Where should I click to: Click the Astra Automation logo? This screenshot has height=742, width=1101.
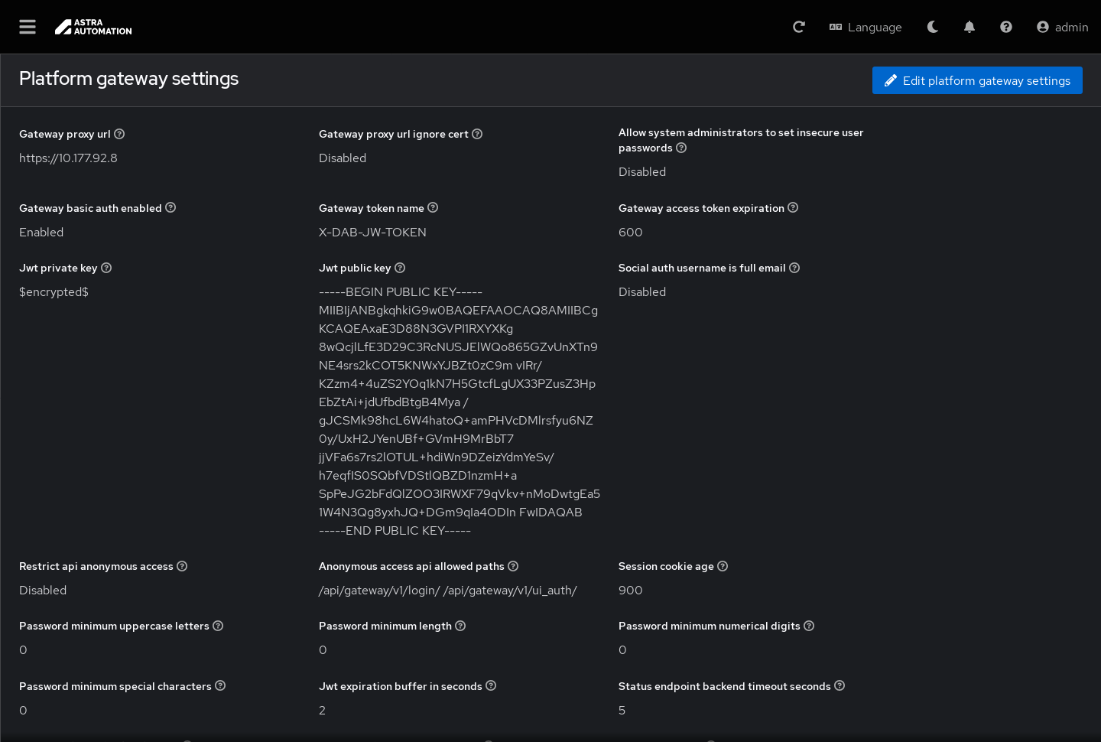(93, 27)
